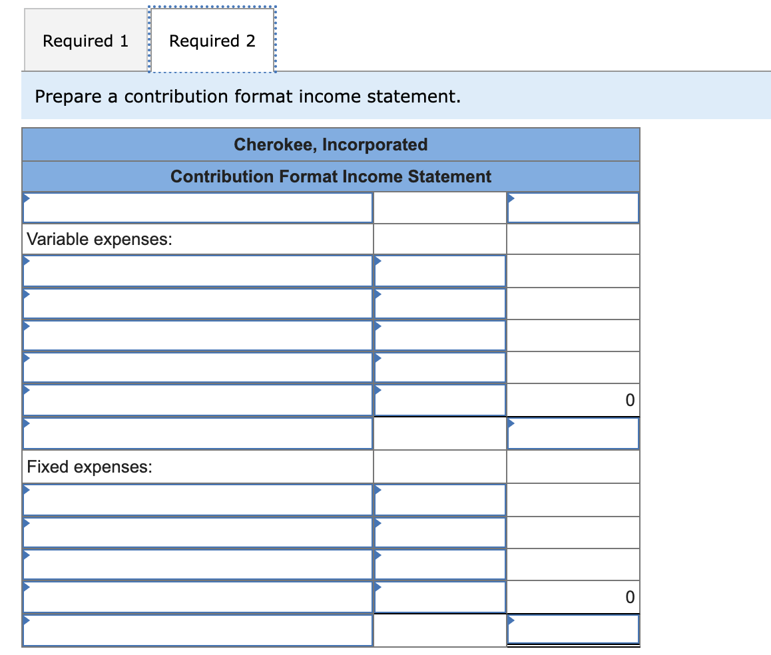771x655 pixels.
Task: Open the bottom row label dropdown
Action: (198, 630)
